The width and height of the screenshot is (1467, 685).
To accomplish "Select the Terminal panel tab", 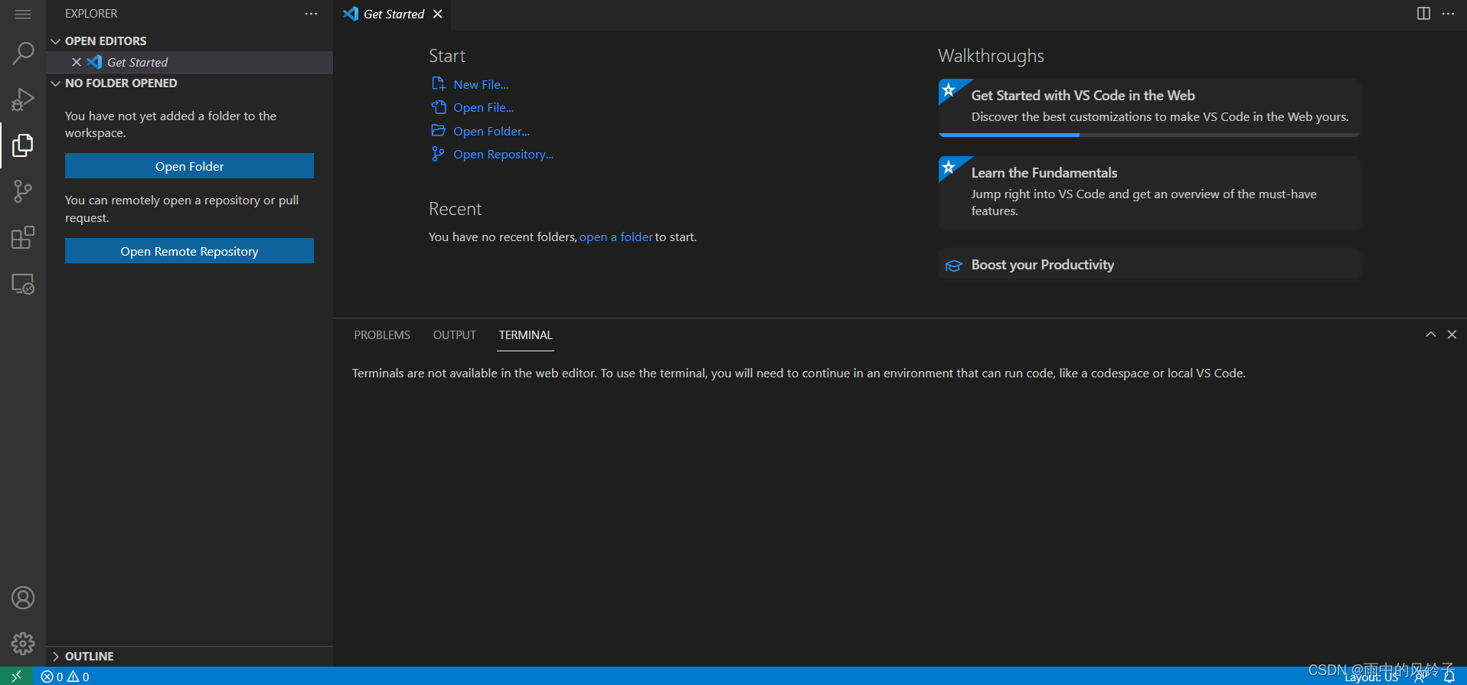I will click(525, 335).
